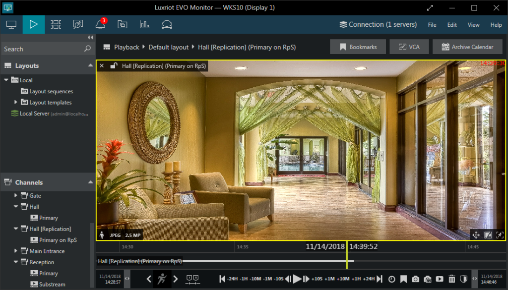Jump to previous motion event arrow

149,279
